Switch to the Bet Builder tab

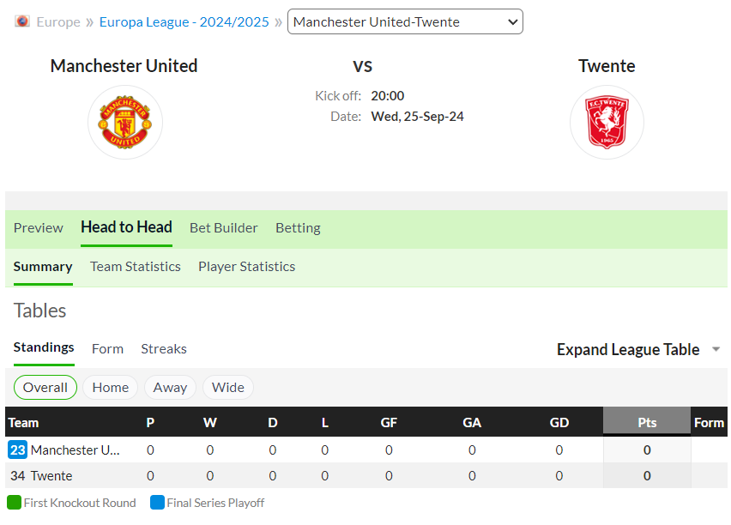tap(224, 228)
